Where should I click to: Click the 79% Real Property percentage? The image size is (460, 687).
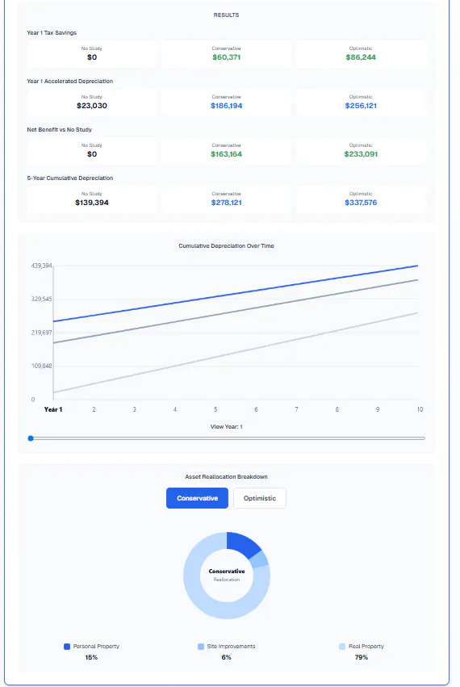pyautogui.click(x=362, y=657)
